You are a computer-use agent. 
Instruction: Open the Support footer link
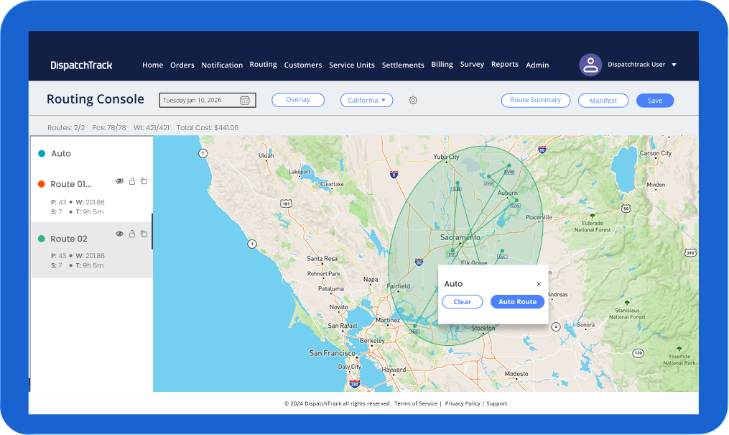496,403
